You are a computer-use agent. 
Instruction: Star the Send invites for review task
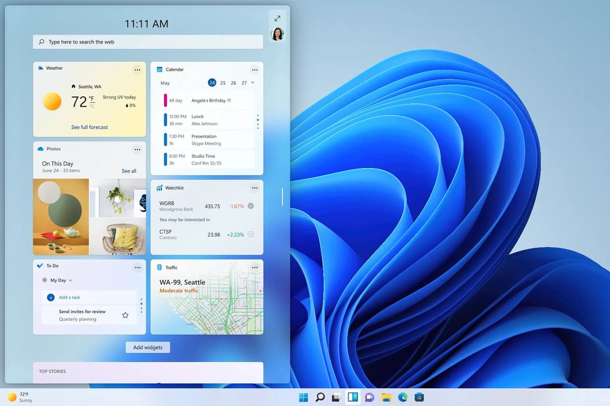(x=125, y=315)
